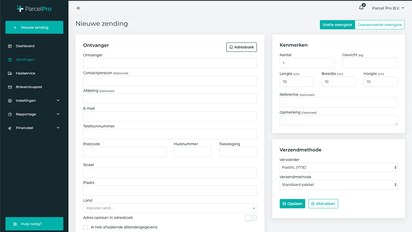
Task: Click the Postcode input field
Action: tap(125, 152)
